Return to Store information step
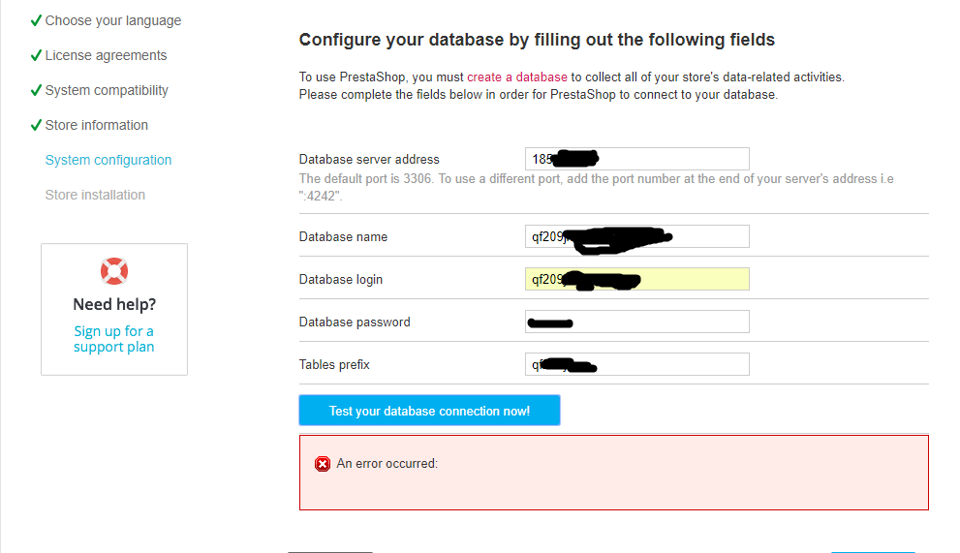This screenshot has width=960, height=553. [96, 125]
